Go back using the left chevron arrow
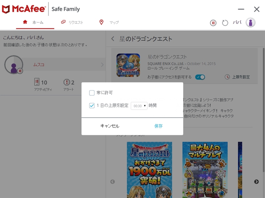This screenshot has height=198, width=265. click(113, 39)
